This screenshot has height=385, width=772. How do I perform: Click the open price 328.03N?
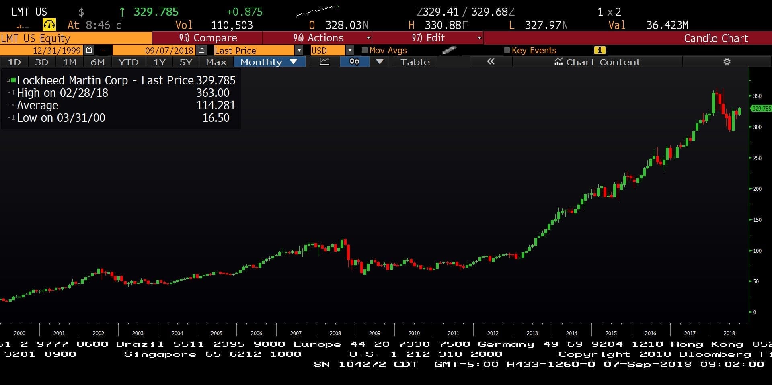click(347, 25)
